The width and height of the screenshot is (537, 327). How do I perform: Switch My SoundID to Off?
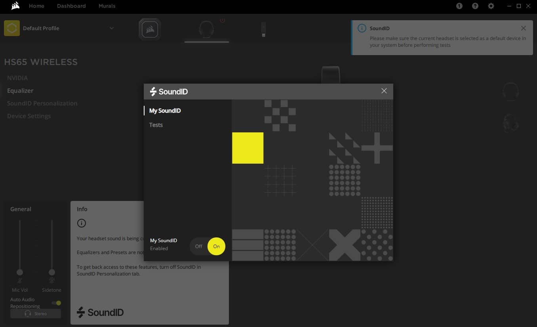click(x=199, y=247)
